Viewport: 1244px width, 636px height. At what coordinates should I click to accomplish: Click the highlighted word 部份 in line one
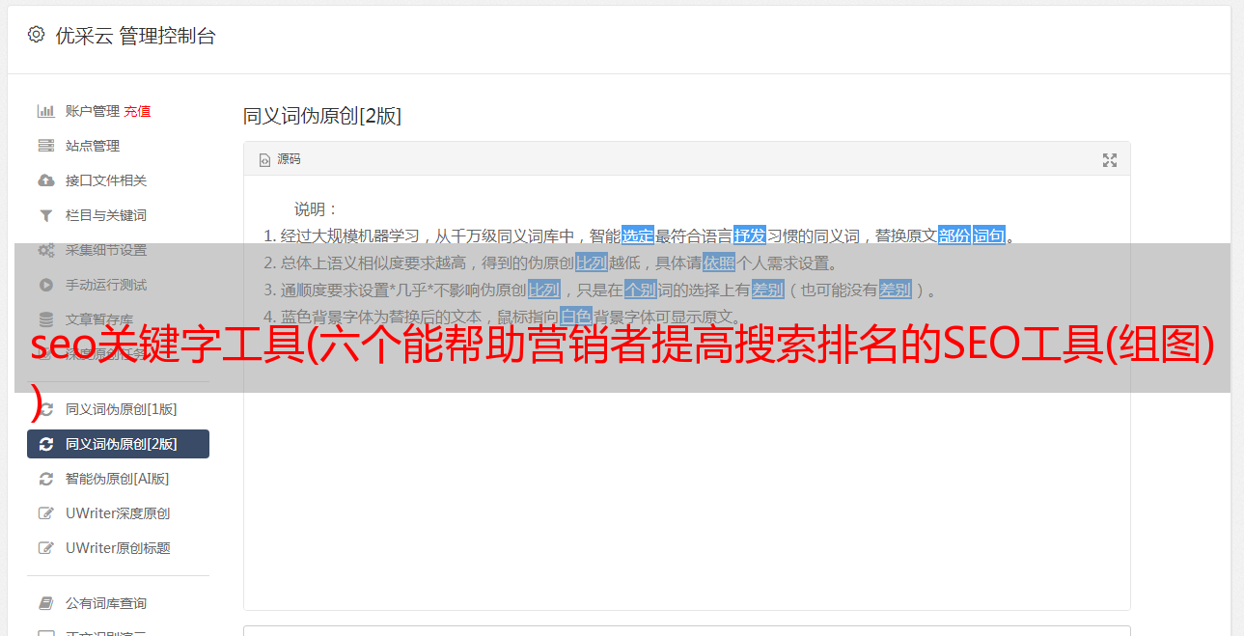coord(954,235)
